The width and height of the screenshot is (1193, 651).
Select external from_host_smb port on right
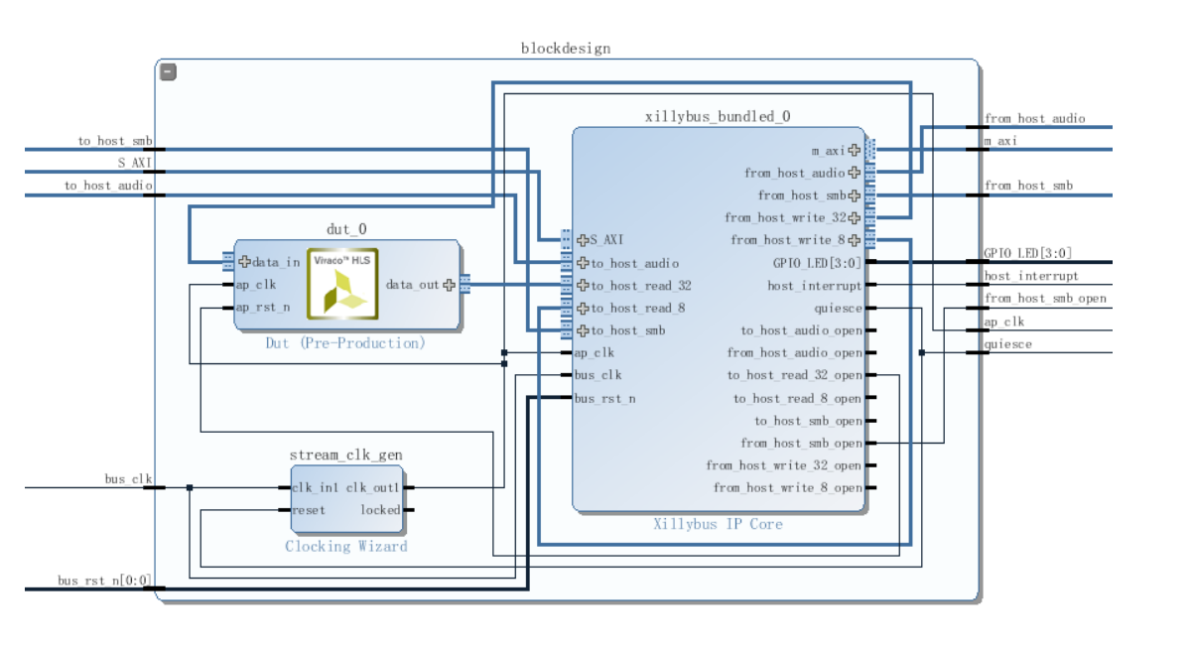(x=1028, y=186)
